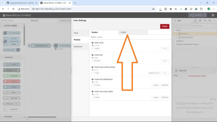Viewport: 217px width, 122px height.
Task: Select the status palette node
Action: pyautogui.click(x=12, y=87)
